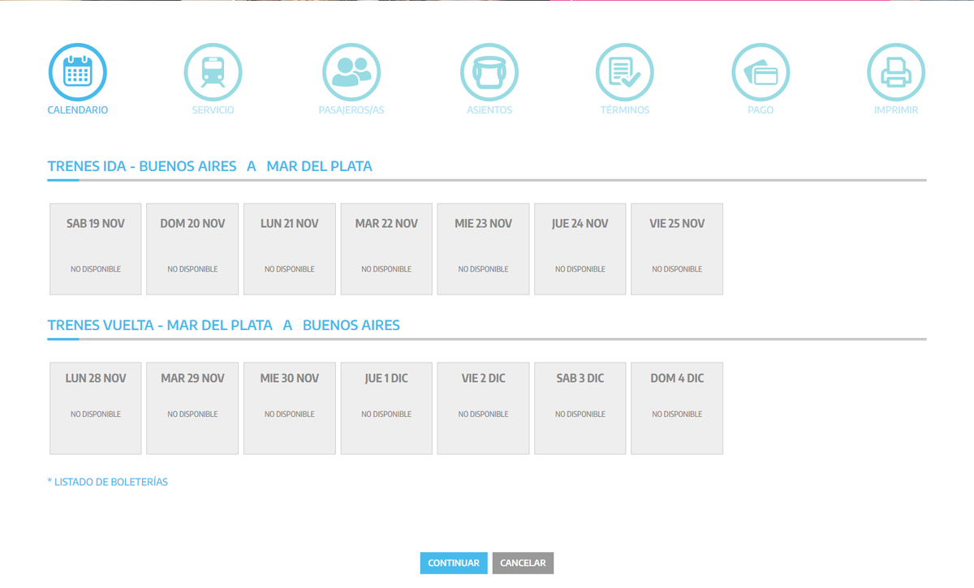
Task: Choose outbound date DOM 20 NOV
Action: point(192,249)
